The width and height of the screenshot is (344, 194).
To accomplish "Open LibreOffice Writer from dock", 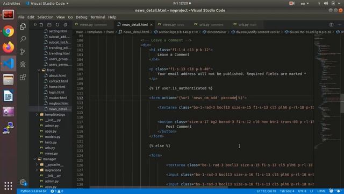I will pyautogui.click(x=9, y=96).
